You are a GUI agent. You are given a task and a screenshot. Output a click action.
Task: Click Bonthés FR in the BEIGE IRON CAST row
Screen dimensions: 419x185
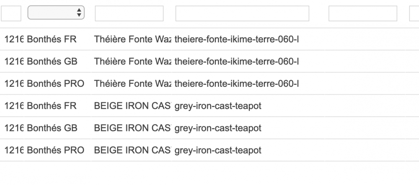pos(52,106)
